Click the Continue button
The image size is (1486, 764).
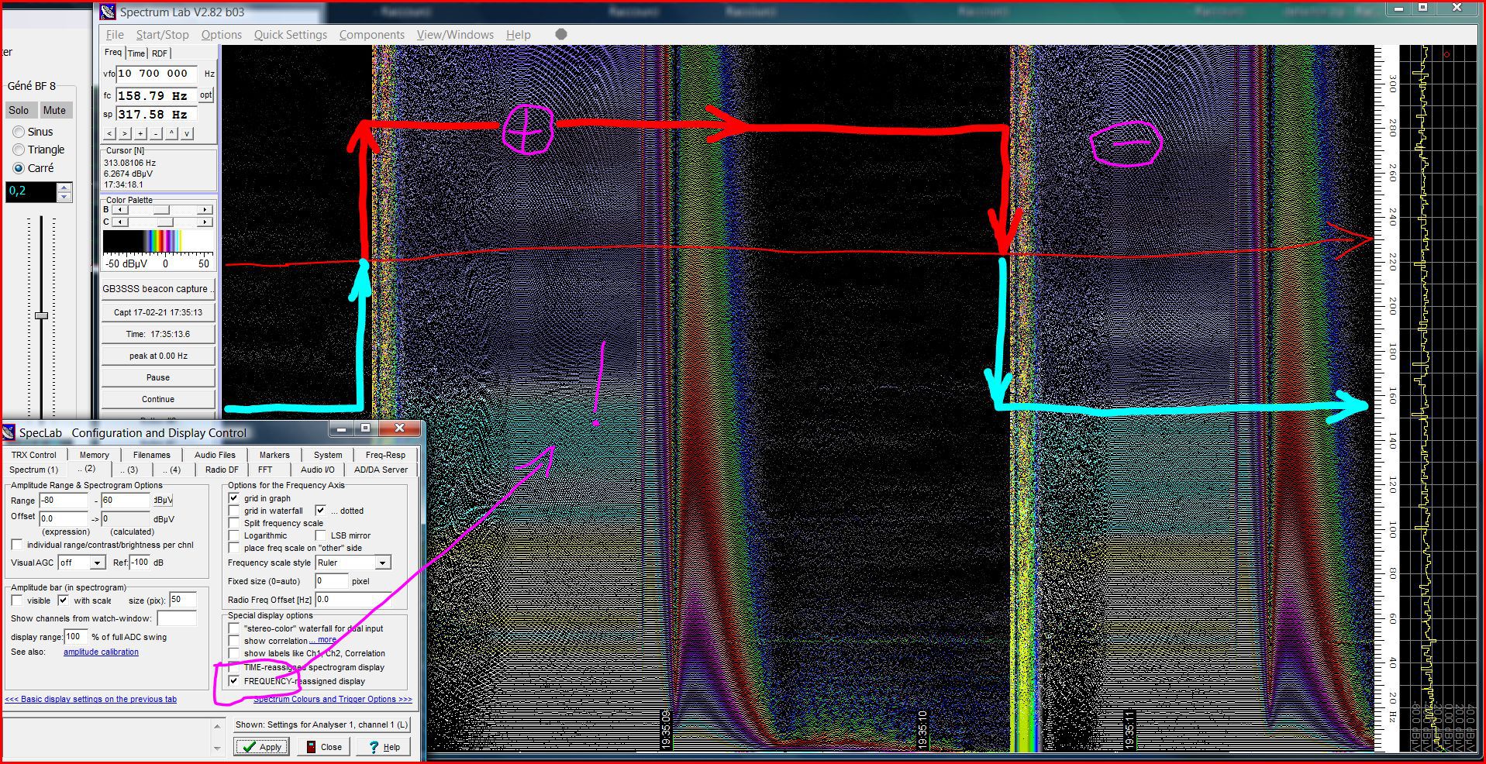(158, 399)
